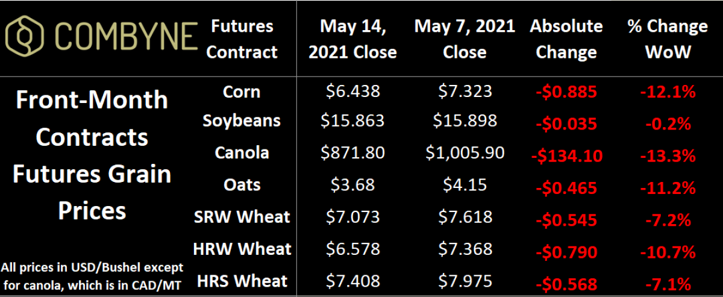Click the HRW Wheat row label
Image resolution: width=723 pixels, height=297 pixels.
click(x=242, y=248)
